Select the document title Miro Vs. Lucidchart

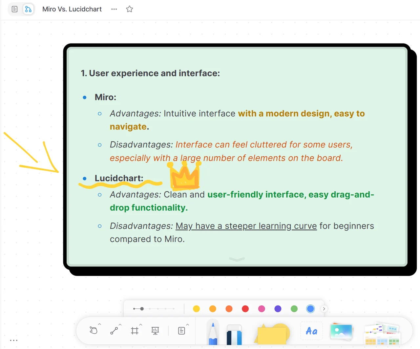[72, 9]
